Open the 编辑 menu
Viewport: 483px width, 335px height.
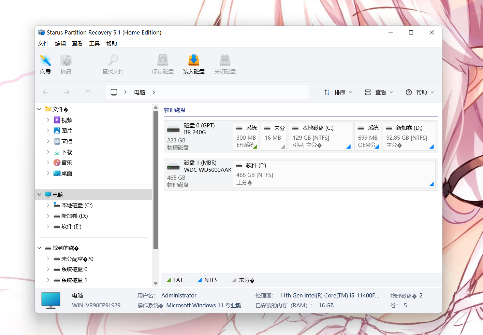pos(60,43)
